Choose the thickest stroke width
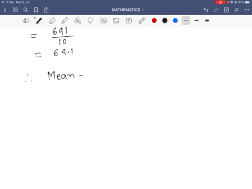252x189 pixels. pos(207,20)
